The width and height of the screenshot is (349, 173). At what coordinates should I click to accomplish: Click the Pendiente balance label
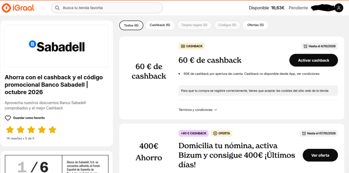(x=298, y=8)
